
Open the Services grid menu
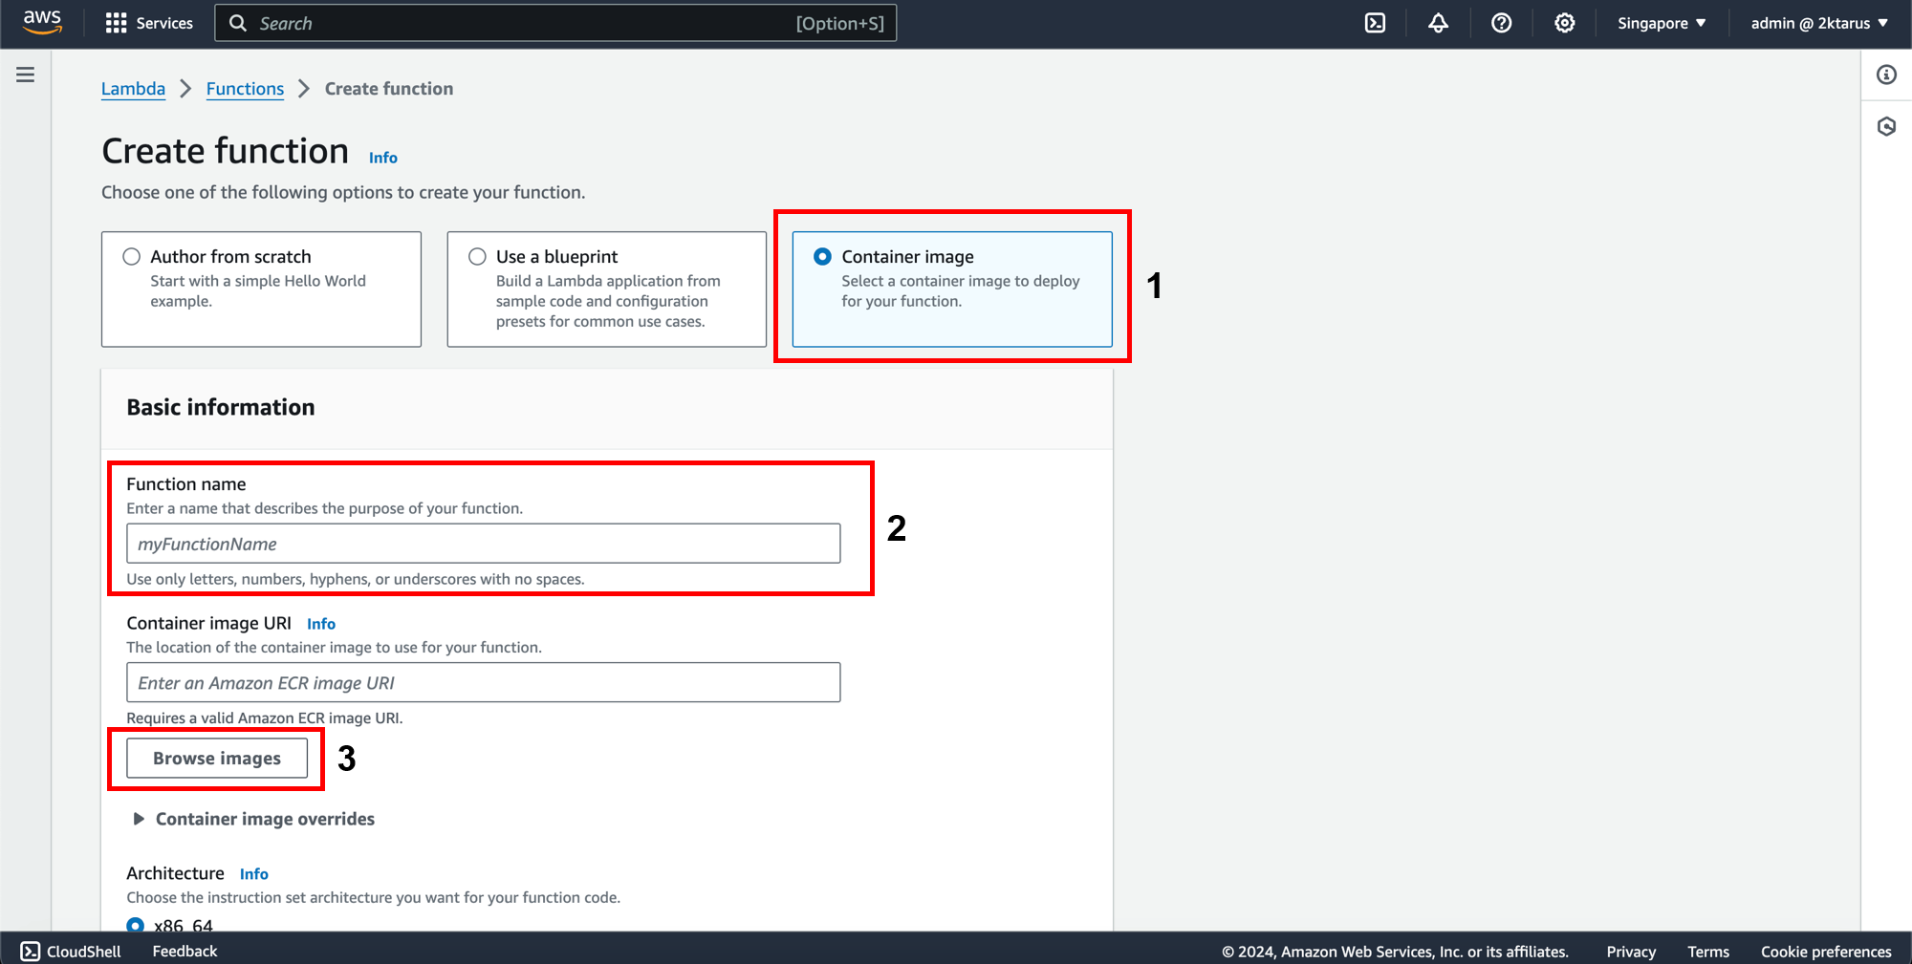(116, 23)
